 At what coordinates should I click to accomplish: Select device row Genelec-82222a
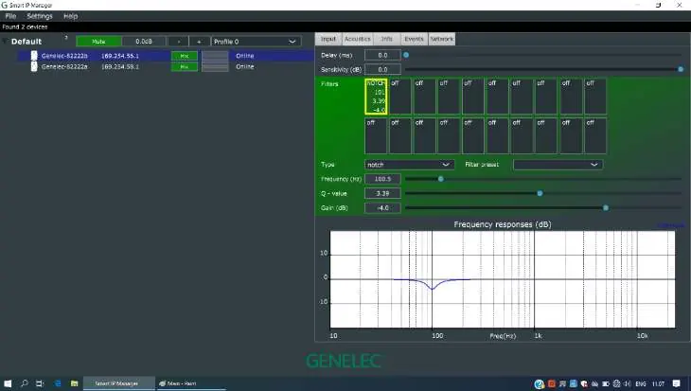tap(166, 66)
